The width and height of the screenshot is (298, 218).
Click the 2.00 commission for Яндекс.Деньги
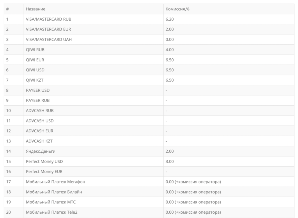(x=170, y=151)
